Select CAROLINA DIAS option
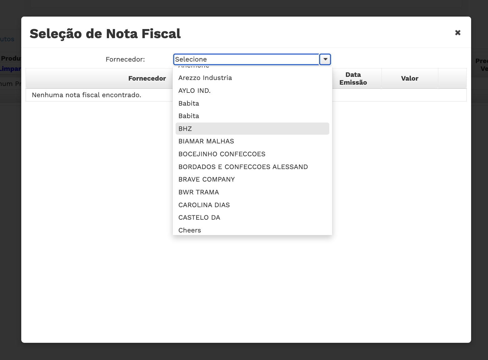 click(204, 205)
